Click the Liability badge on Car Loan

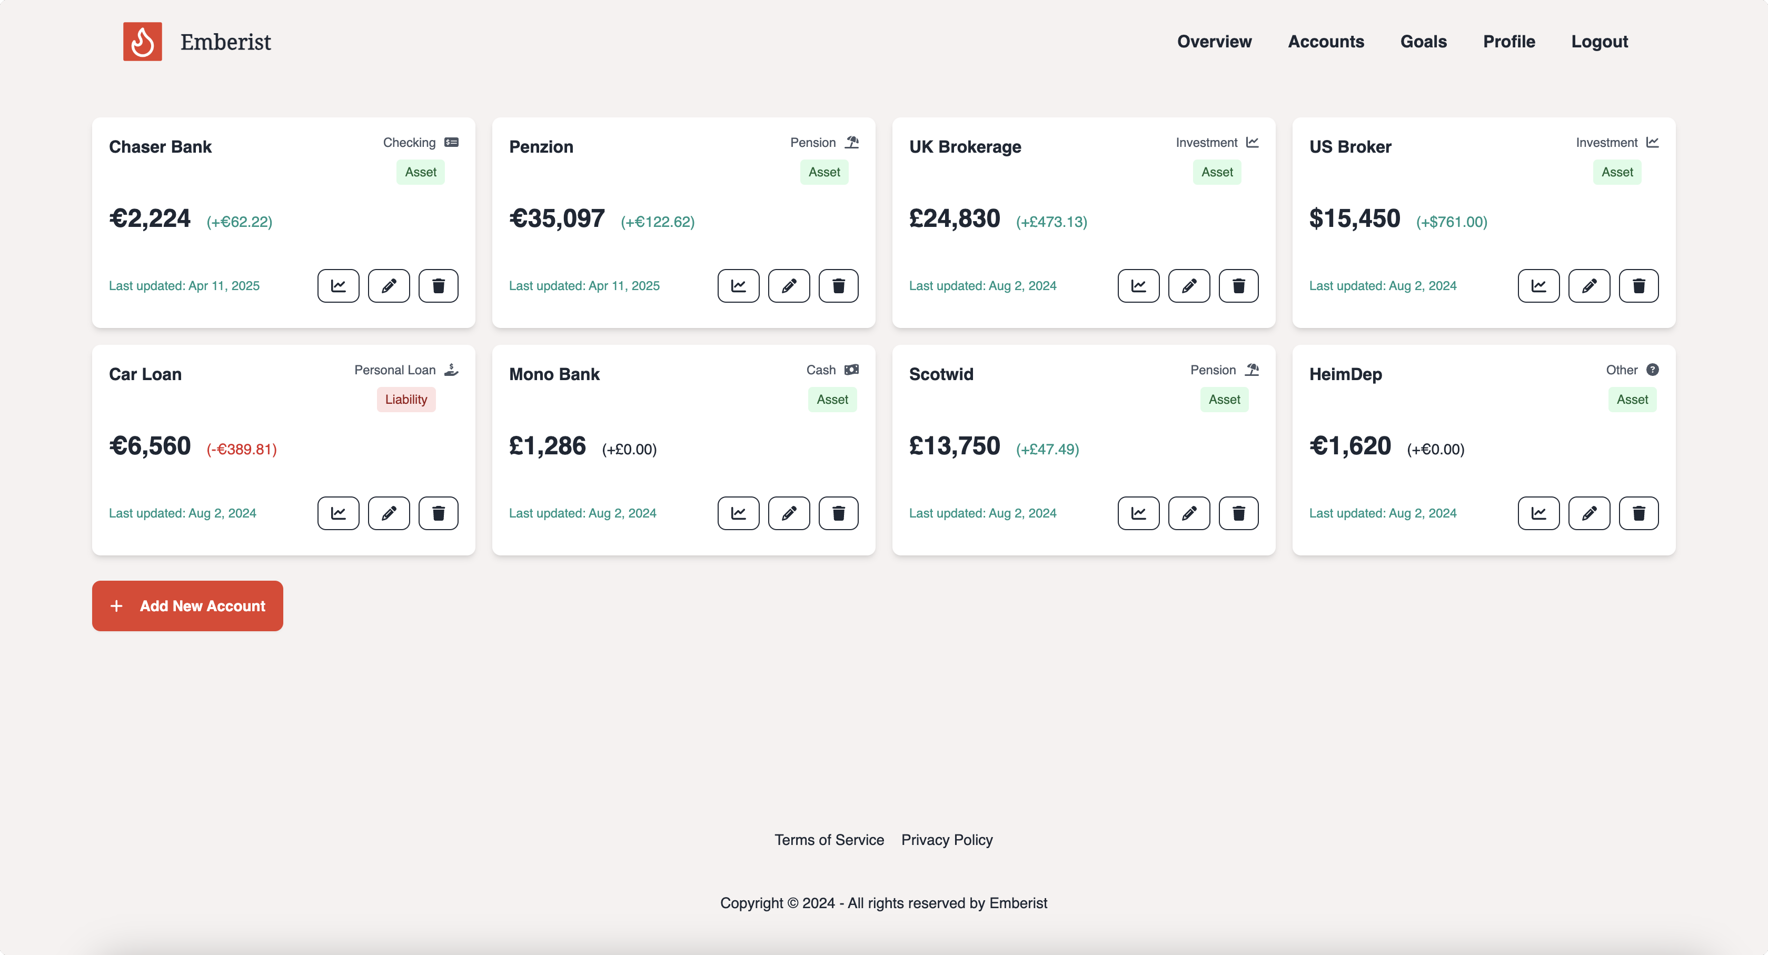pyautogui.click(x=406, y=399)
